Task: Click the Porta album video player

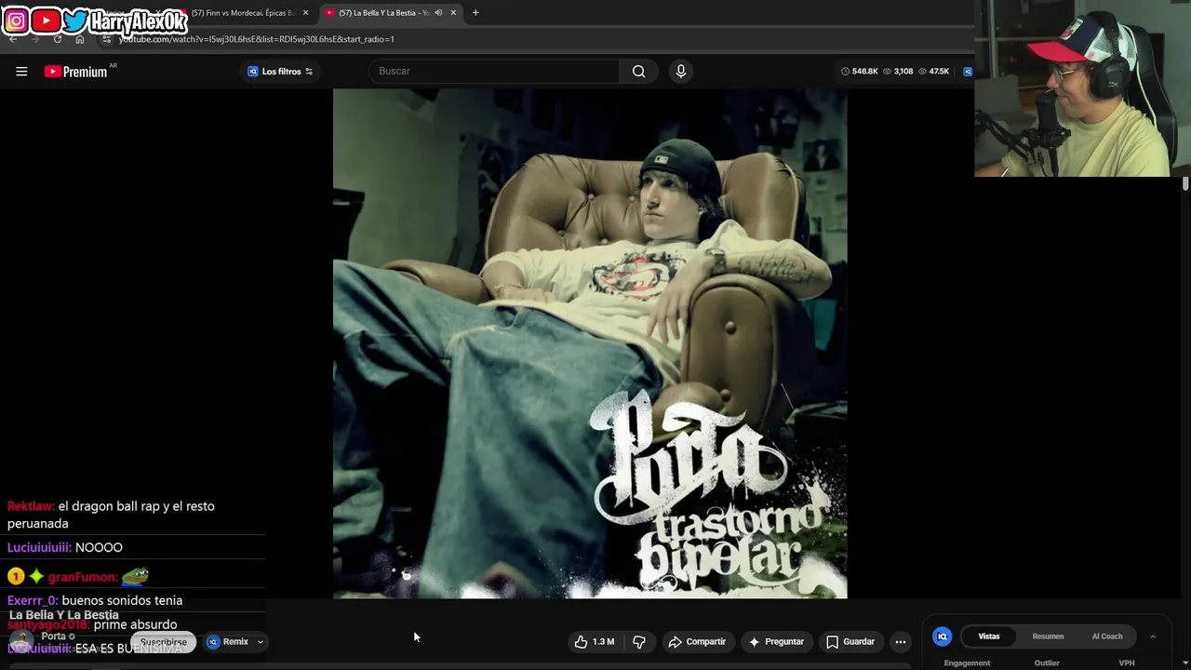Action: pos(590,343)
